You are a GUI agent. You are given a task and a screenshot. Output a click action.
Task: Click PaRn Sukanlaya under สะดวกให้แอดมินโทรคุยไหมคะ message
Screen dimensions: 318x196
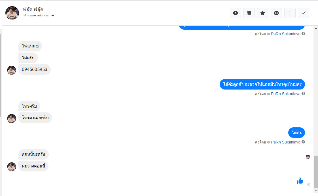(x=285, y=94)
